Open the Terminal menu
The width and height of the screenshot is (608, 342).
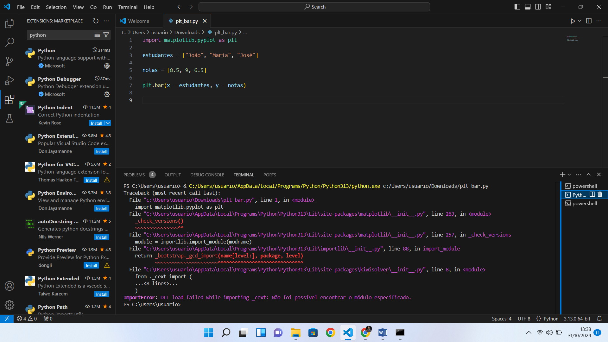tap(128, 7)
